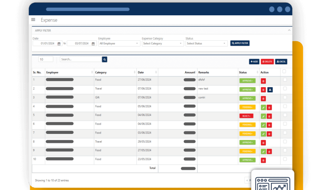The height and width of the screenshot is (190, 327).
Task: Delete the expense in row 1
Action: pyautogui.click(x=263, y=81)
